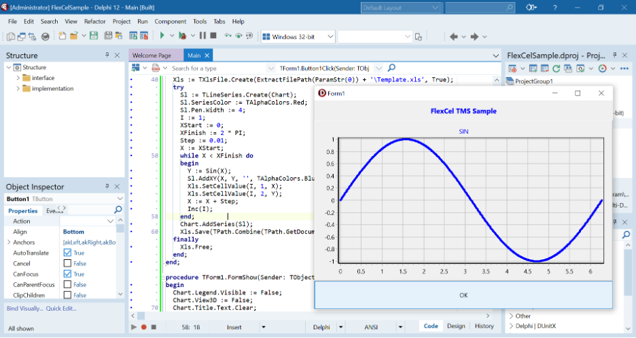Toggle the AutoTranslate checkbox
Viewport: 636px width, 338px height.
[x=67, y=252]
